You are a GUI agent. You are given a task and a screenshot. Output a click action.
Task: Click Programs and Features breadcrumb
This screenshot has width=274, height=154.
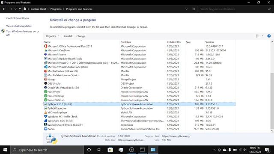(79, 9)
